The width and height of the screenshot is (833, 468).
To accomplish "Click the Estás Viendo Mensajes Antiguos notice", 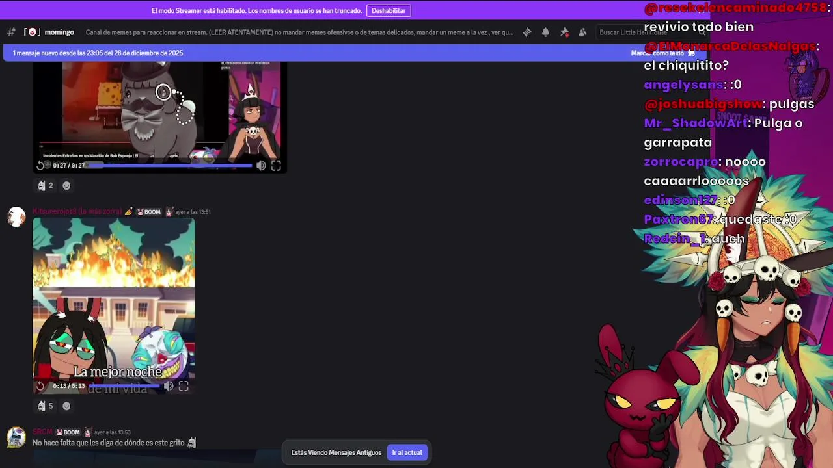I will pos(336,452).
